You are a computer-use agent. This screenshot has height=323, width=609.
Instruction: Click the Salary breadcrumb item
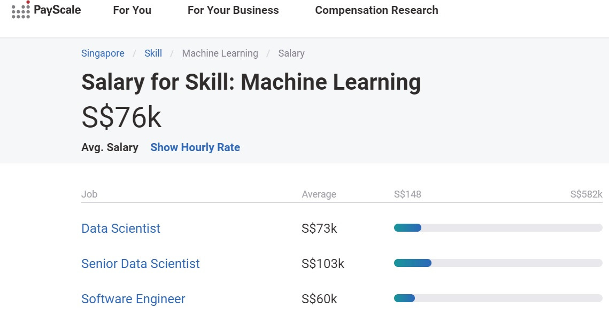click(291, 53)
